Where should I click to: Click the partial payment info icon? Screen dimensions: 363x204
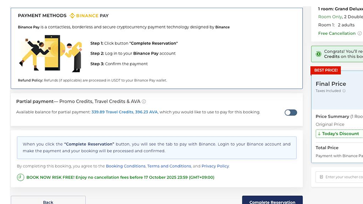coord(144,102)
